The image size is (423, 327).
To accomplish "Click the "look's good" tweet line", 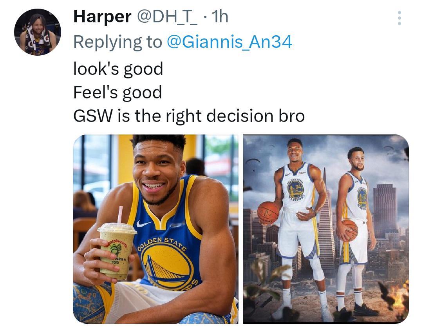I will point(118,69).
